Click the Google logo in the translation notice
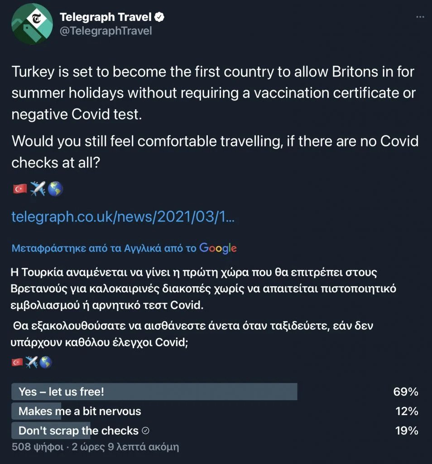The width and height of the screenshot is (432, 464). 218,248
